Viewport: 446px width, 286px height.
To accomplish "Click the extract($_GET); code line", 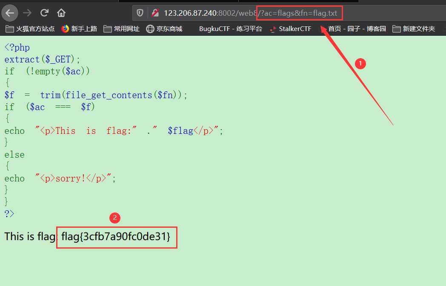I will tap(43, 59).
